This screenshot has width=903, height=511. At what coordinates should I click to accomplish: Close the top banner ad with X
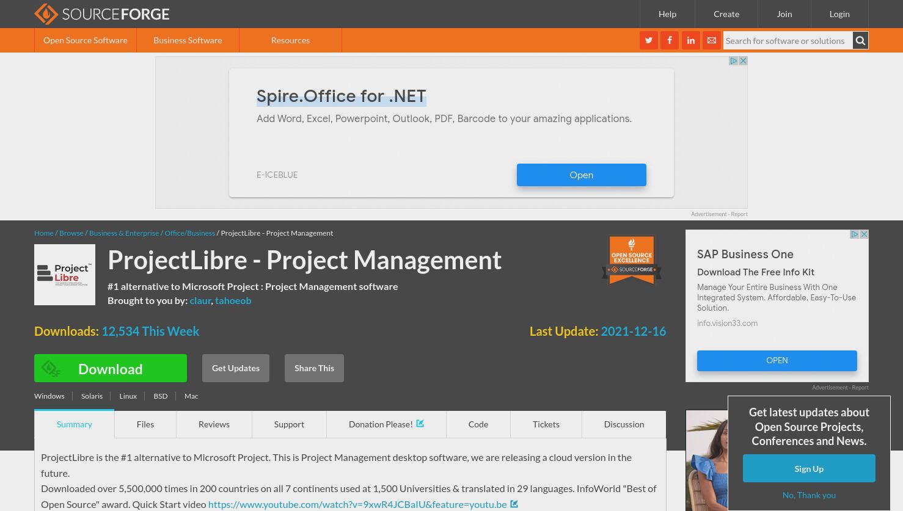click(743, 61)
